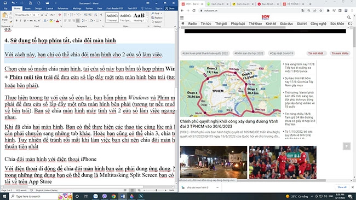The height and width of the screenshot is (200, 356).
Task: Expand highlight color dropdown arrow
Action: [x=54, y=21]
